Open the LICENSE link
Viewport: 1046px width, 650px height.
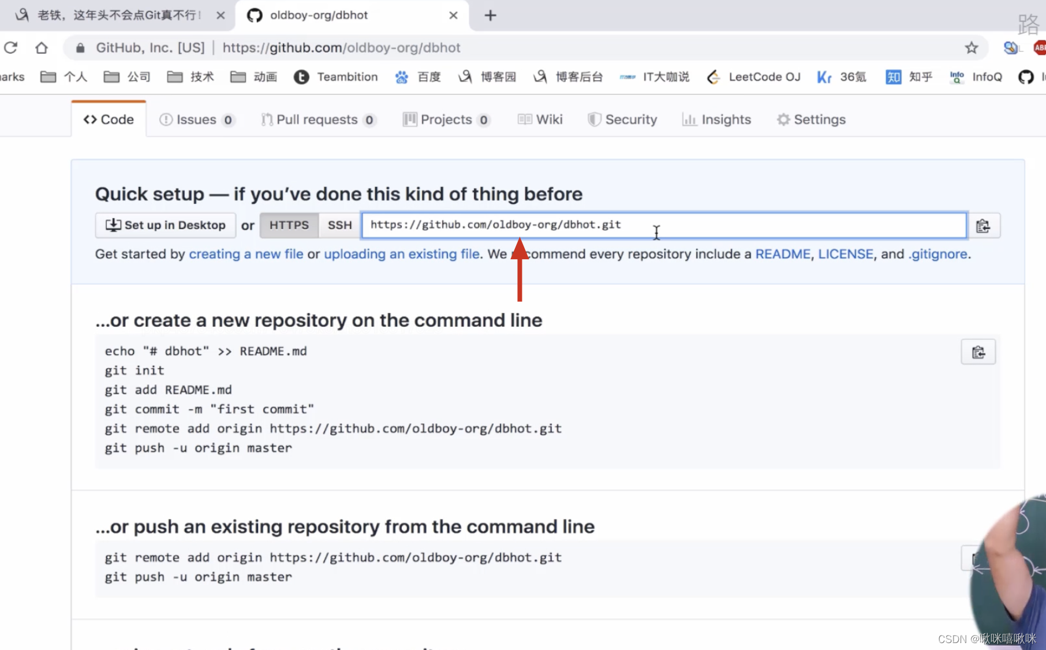[x=846, y=254]
